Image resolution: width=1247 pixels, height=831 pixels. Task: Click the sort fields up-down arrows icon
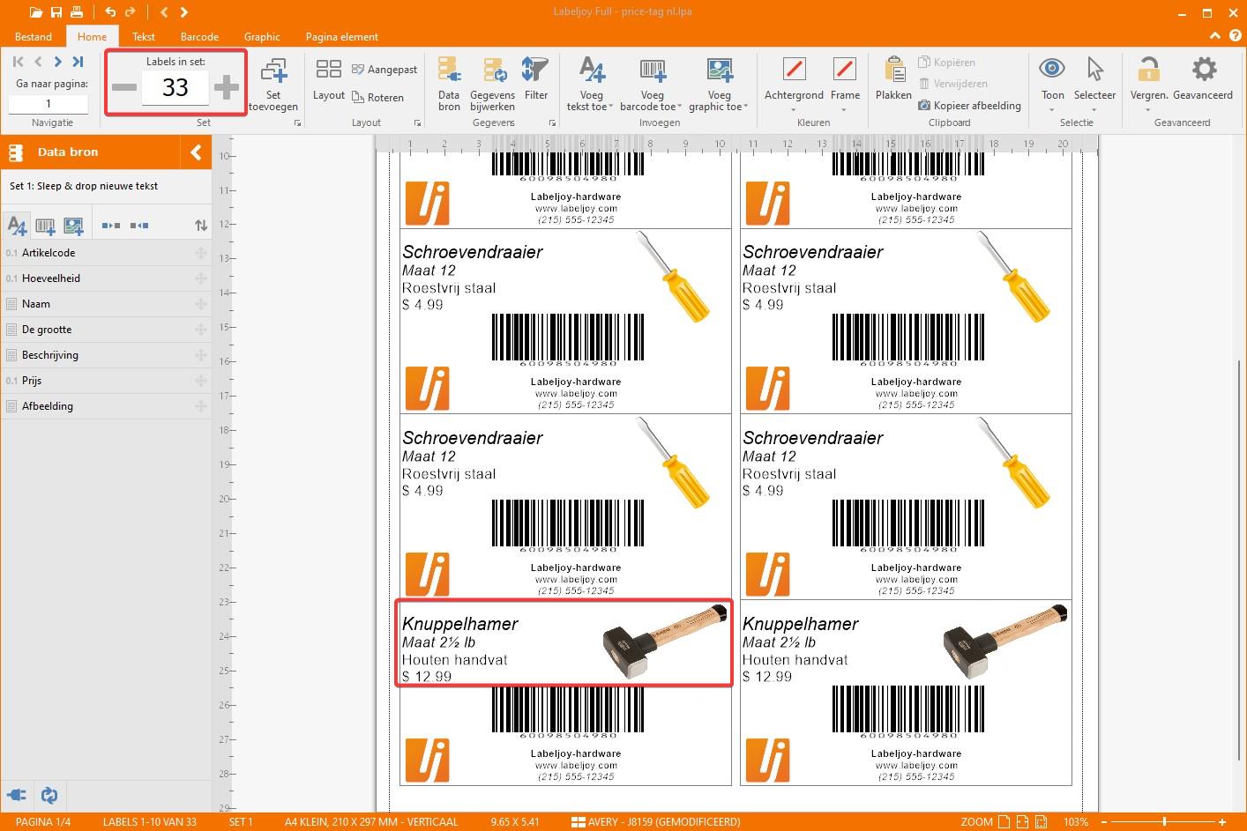[x=201, y=226]
